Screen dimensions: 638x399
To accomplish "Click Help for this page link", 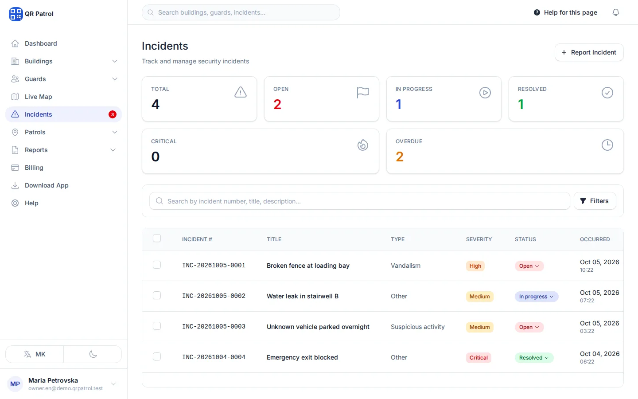I will click(x=565, y=12).
